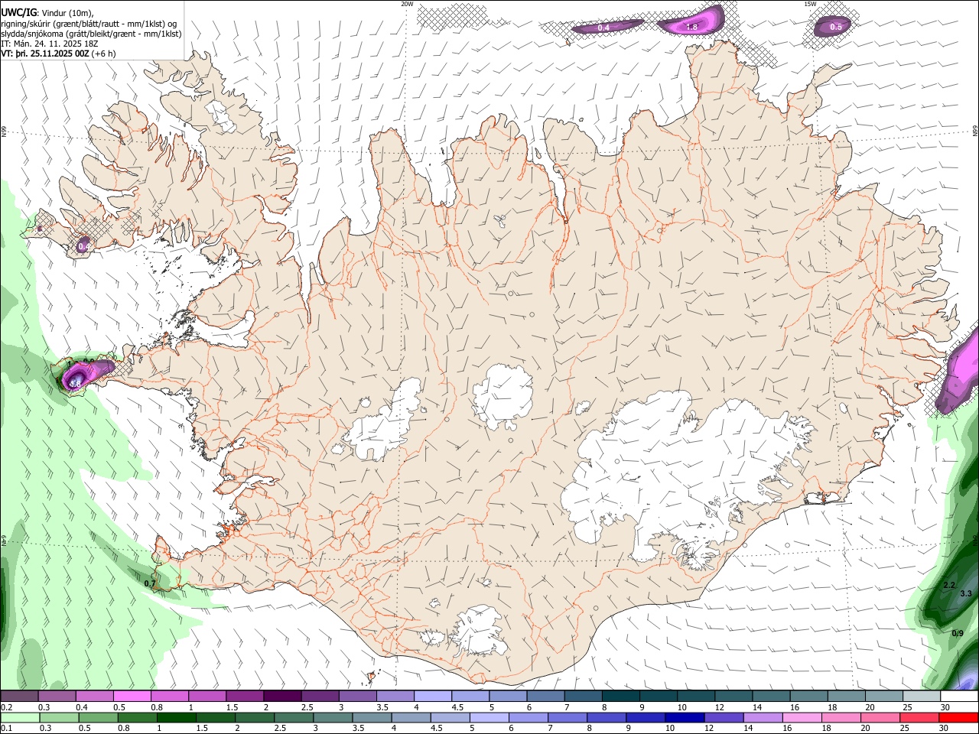
Task: Click the light lavender 4 swatch in upper scale
Action: coord(433,697)
